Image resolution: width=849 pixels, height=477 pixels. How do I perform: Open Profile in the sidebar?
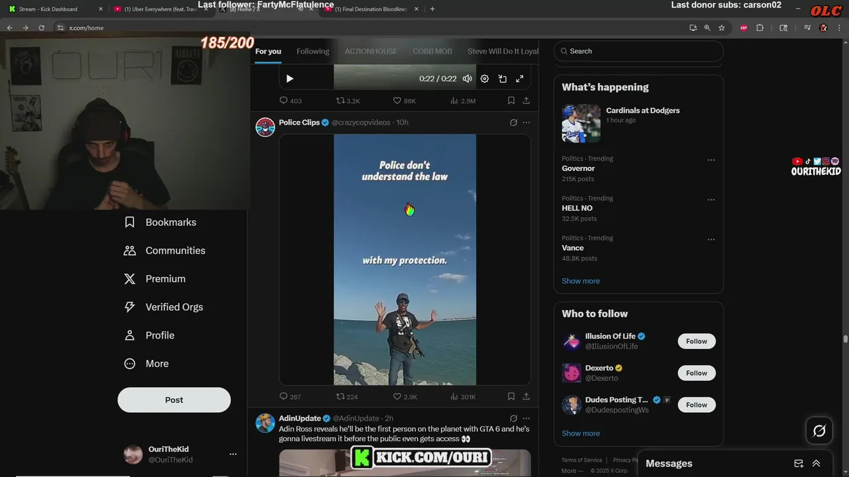(149, 335)
